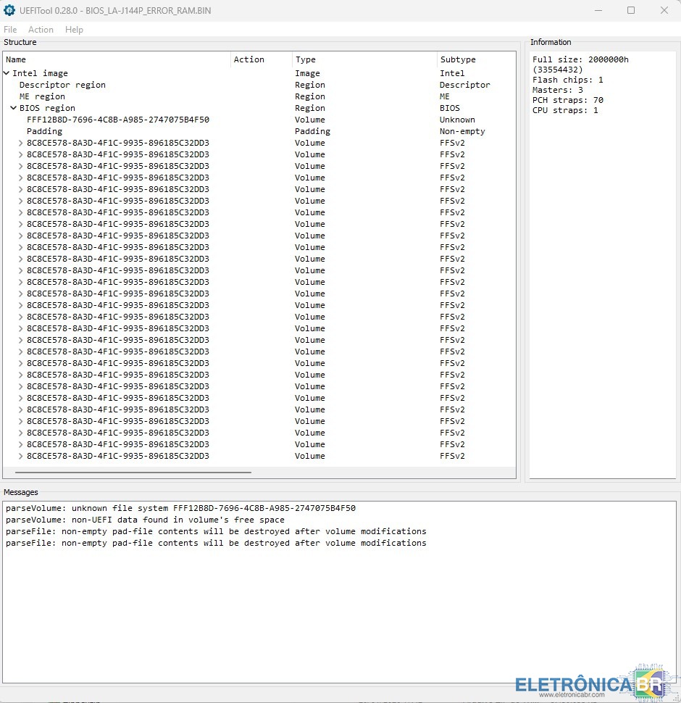
Task: Open the Help menu
Action: tap(74, 30)
